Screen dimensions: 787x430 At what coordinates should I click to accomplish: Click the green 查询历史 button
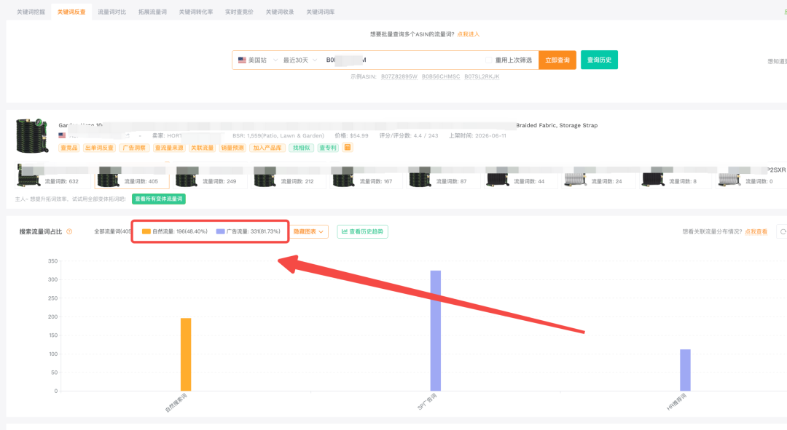click(599, 60)
